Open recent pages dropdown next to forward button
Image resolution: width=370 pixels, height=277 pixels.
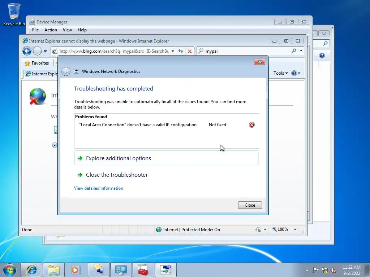coord(45,51)
